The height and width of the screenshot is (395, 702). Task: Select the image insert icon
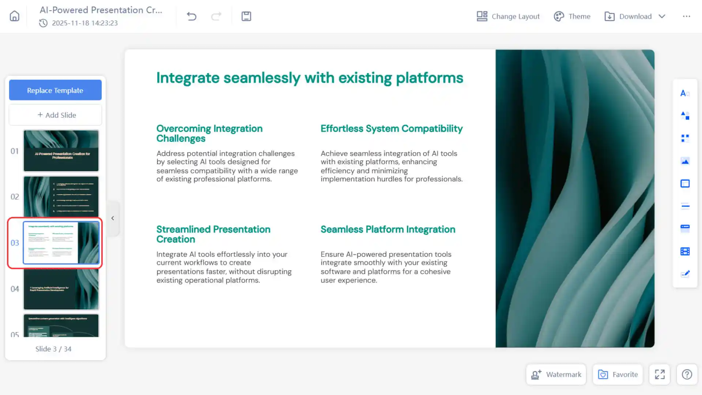(x=685, y=161)
